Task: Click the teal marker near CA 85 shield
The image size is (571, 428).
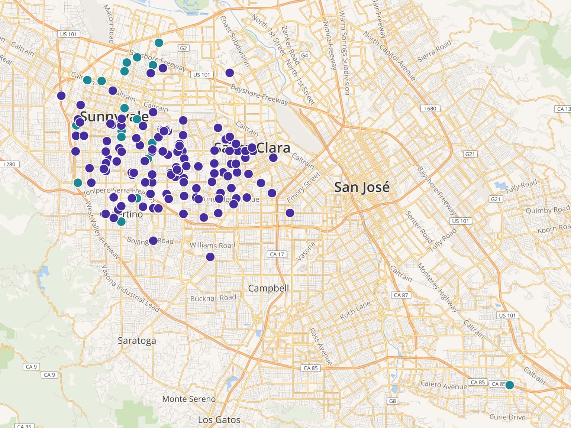Action: (x=509, y=385)
